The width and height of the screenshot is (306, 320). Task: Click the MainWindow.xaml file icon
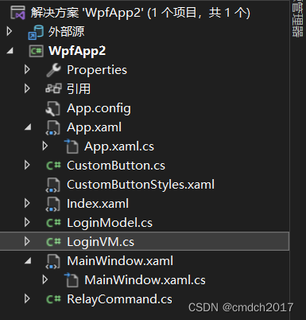pyautogui.click(x=53, y=261)
